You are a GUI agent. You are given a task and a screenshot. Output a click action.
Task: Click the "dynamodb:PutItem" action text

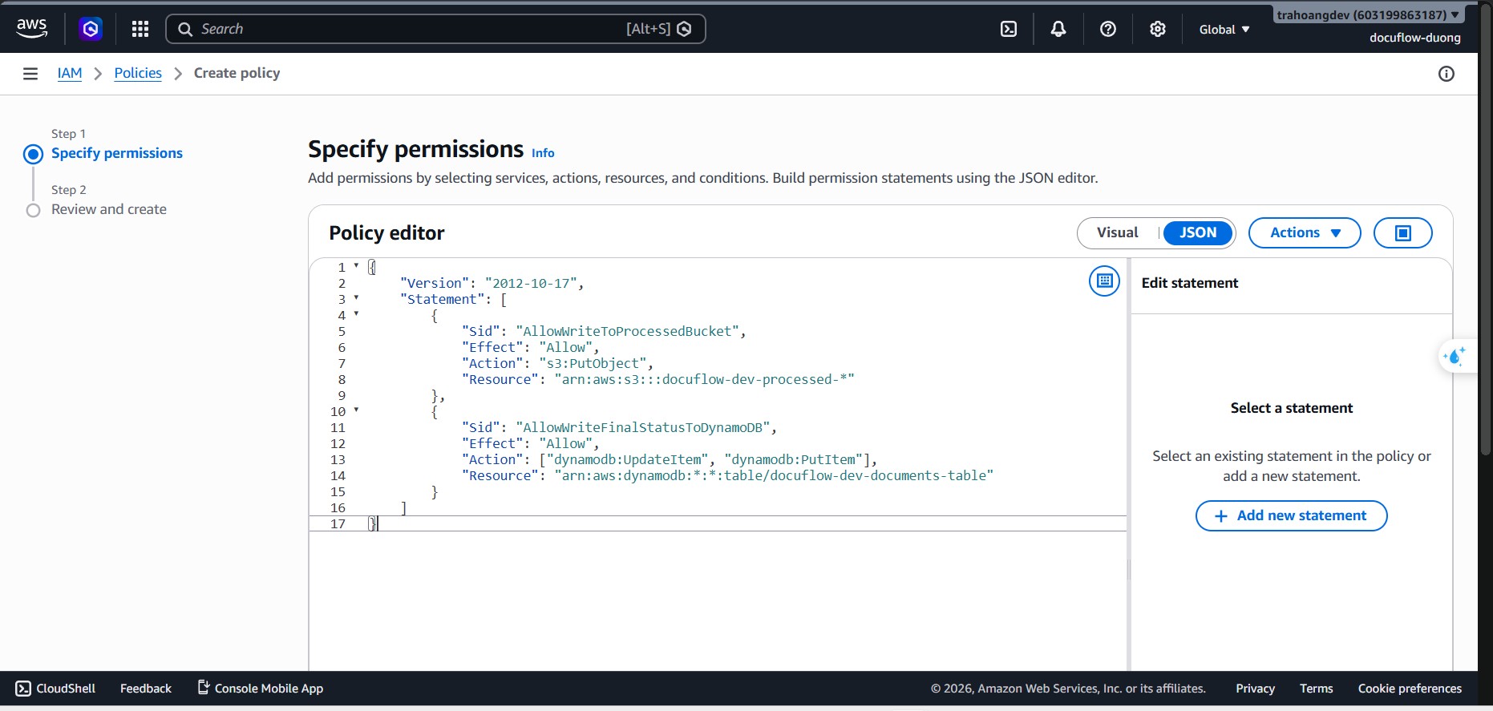point(794,459)
